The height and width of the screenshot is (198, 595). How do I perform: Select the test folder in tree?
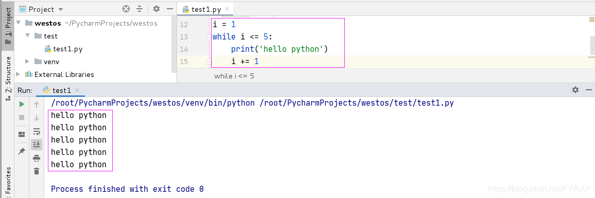click(46, 36)
